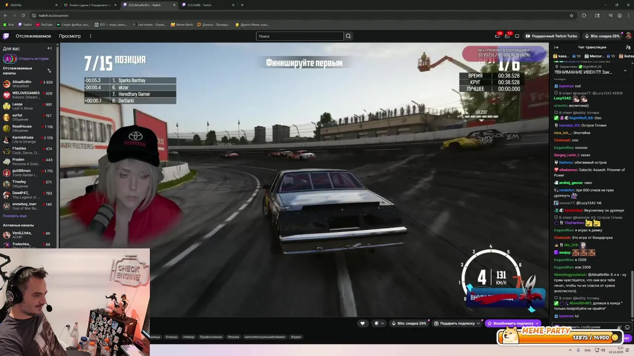634x356 pixels.
Task: Open the emote picker smiley icon
Action: pyautogui.click(x=627, y=327)
